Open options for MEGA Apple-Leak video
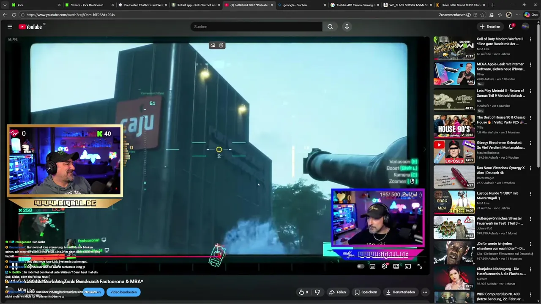541x304 pixels. tap(531, 65)
